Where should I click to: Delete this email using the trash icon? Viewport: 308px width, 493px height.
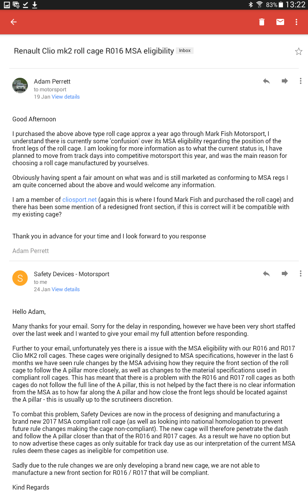pyautogui.click(x=261, y=22)
